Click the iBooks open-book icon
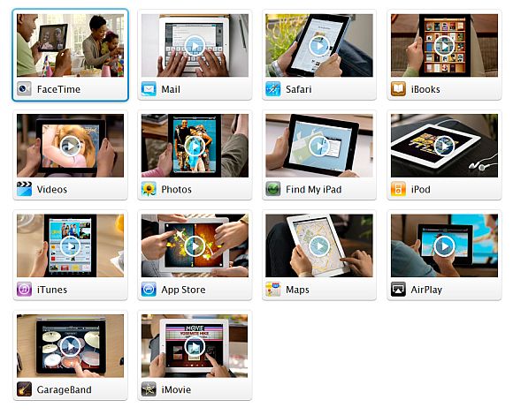Image resolution: width=513 pixels, height=415 pixels. (398, 89)
